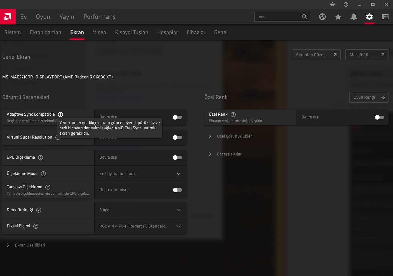
Task: Click help icon next to Piksel Biçimi
Action: 36,226
